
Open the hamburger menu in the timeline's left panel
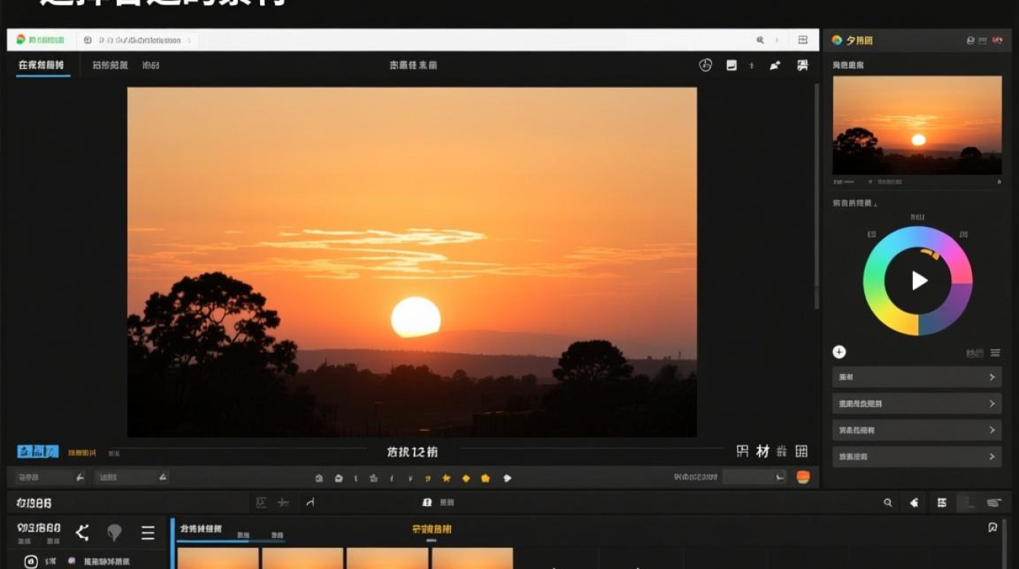[x=148, y=533]
